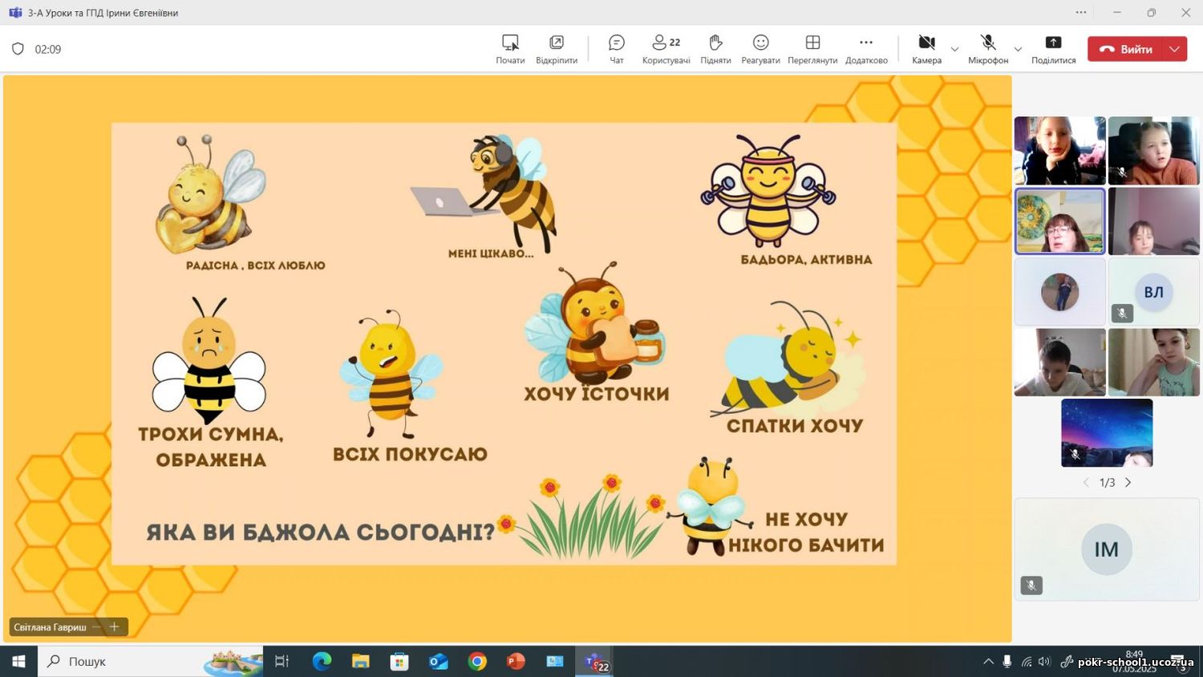1203x677 pixels.
Task: Open the participants list with 22 users
Action: tap(666, 48)
